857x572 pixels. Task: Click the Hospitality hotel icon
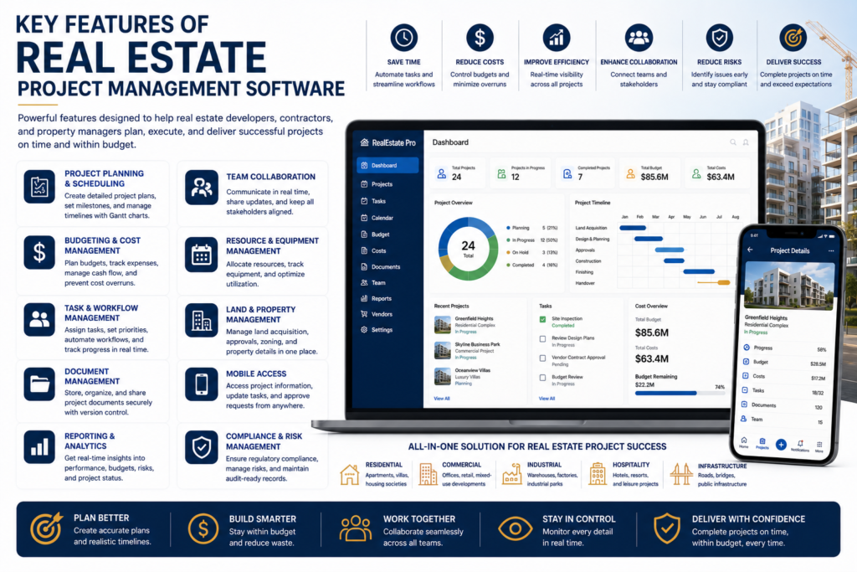pos(598,473)
